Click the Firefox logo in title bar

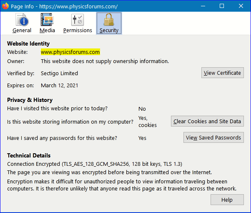tap(6, 6)
